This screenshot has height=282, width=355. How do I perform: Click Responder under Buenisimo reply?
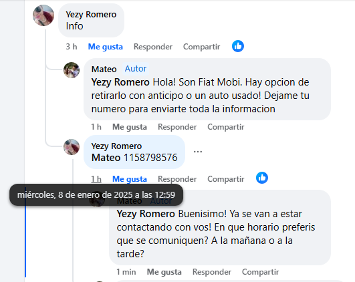pos(212,272)
